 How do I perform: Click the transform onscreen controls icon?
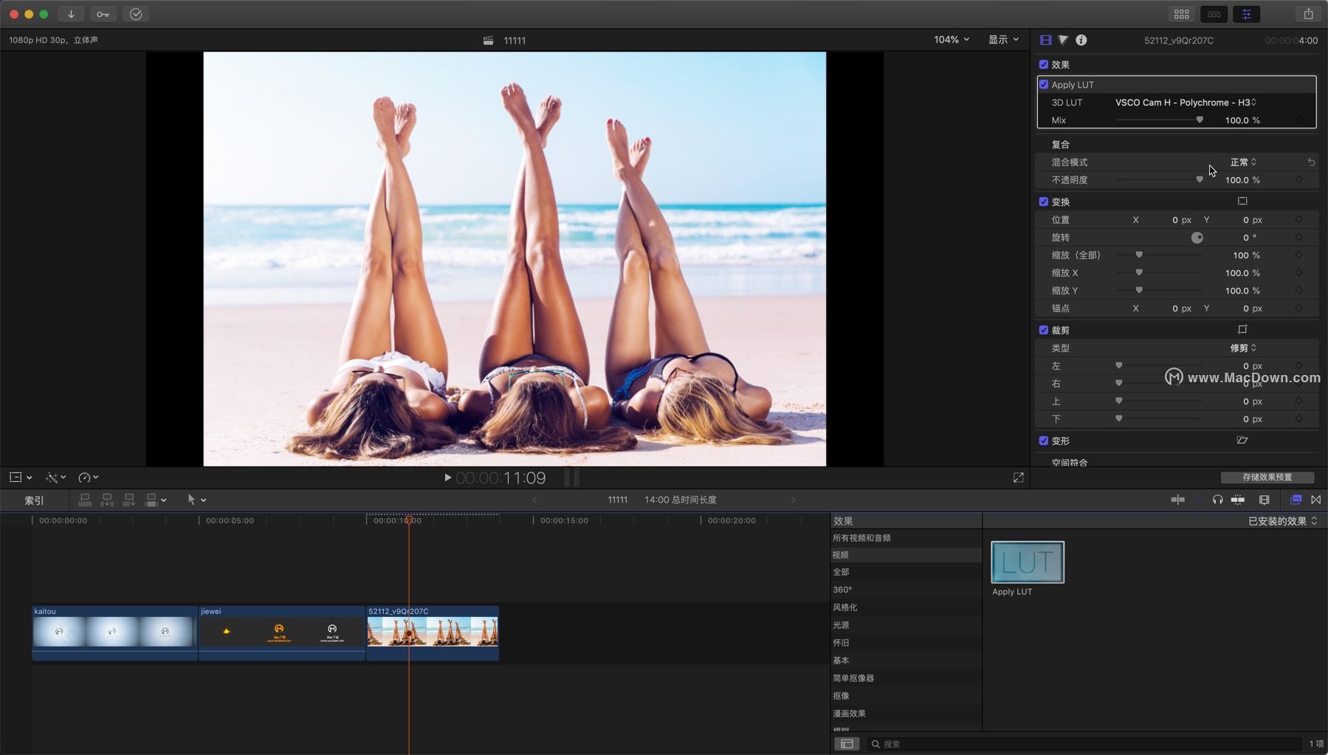[1242, 201]
